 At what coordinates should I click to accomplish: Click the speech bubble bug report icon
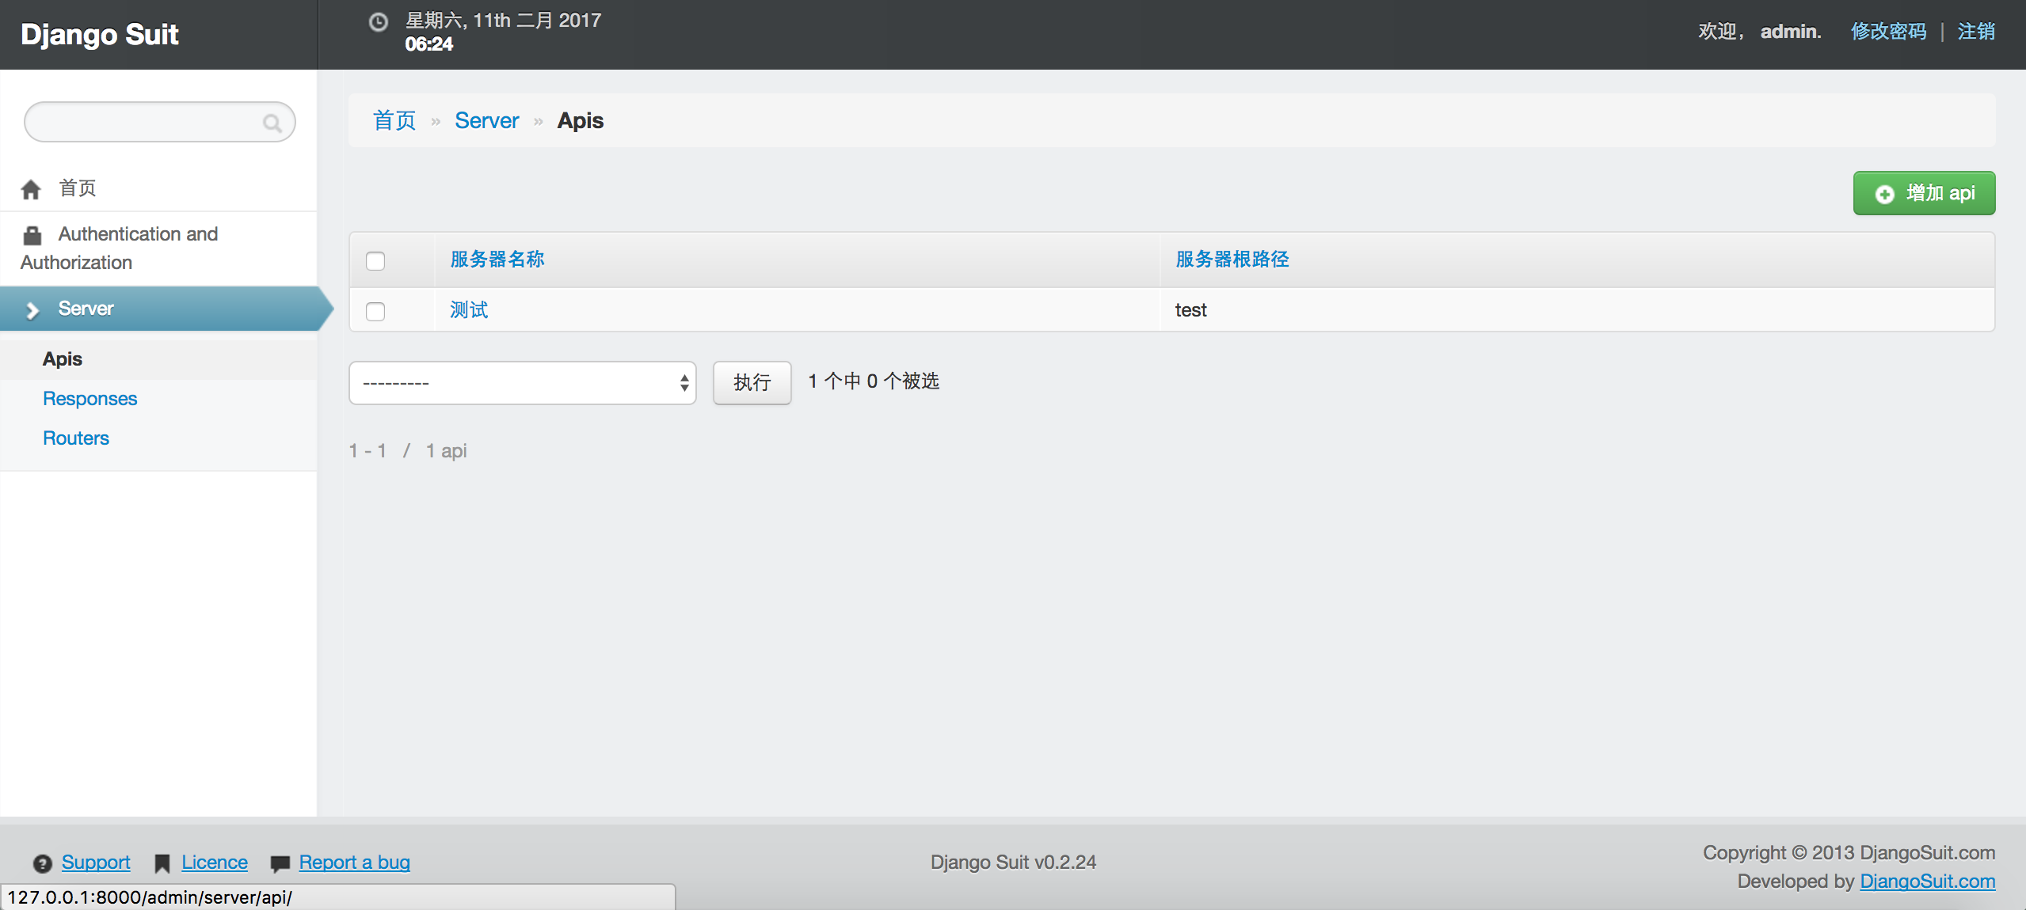pos(280,863)
